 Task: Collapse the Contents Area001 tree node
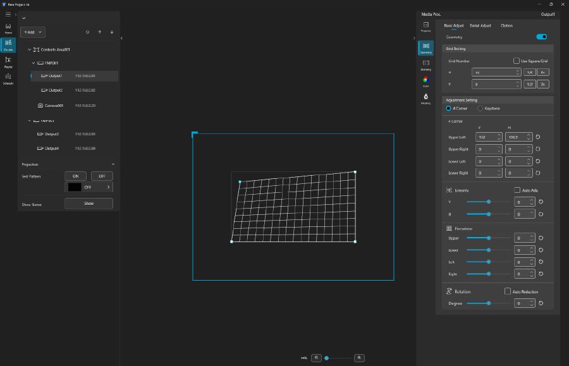point(29,49)
